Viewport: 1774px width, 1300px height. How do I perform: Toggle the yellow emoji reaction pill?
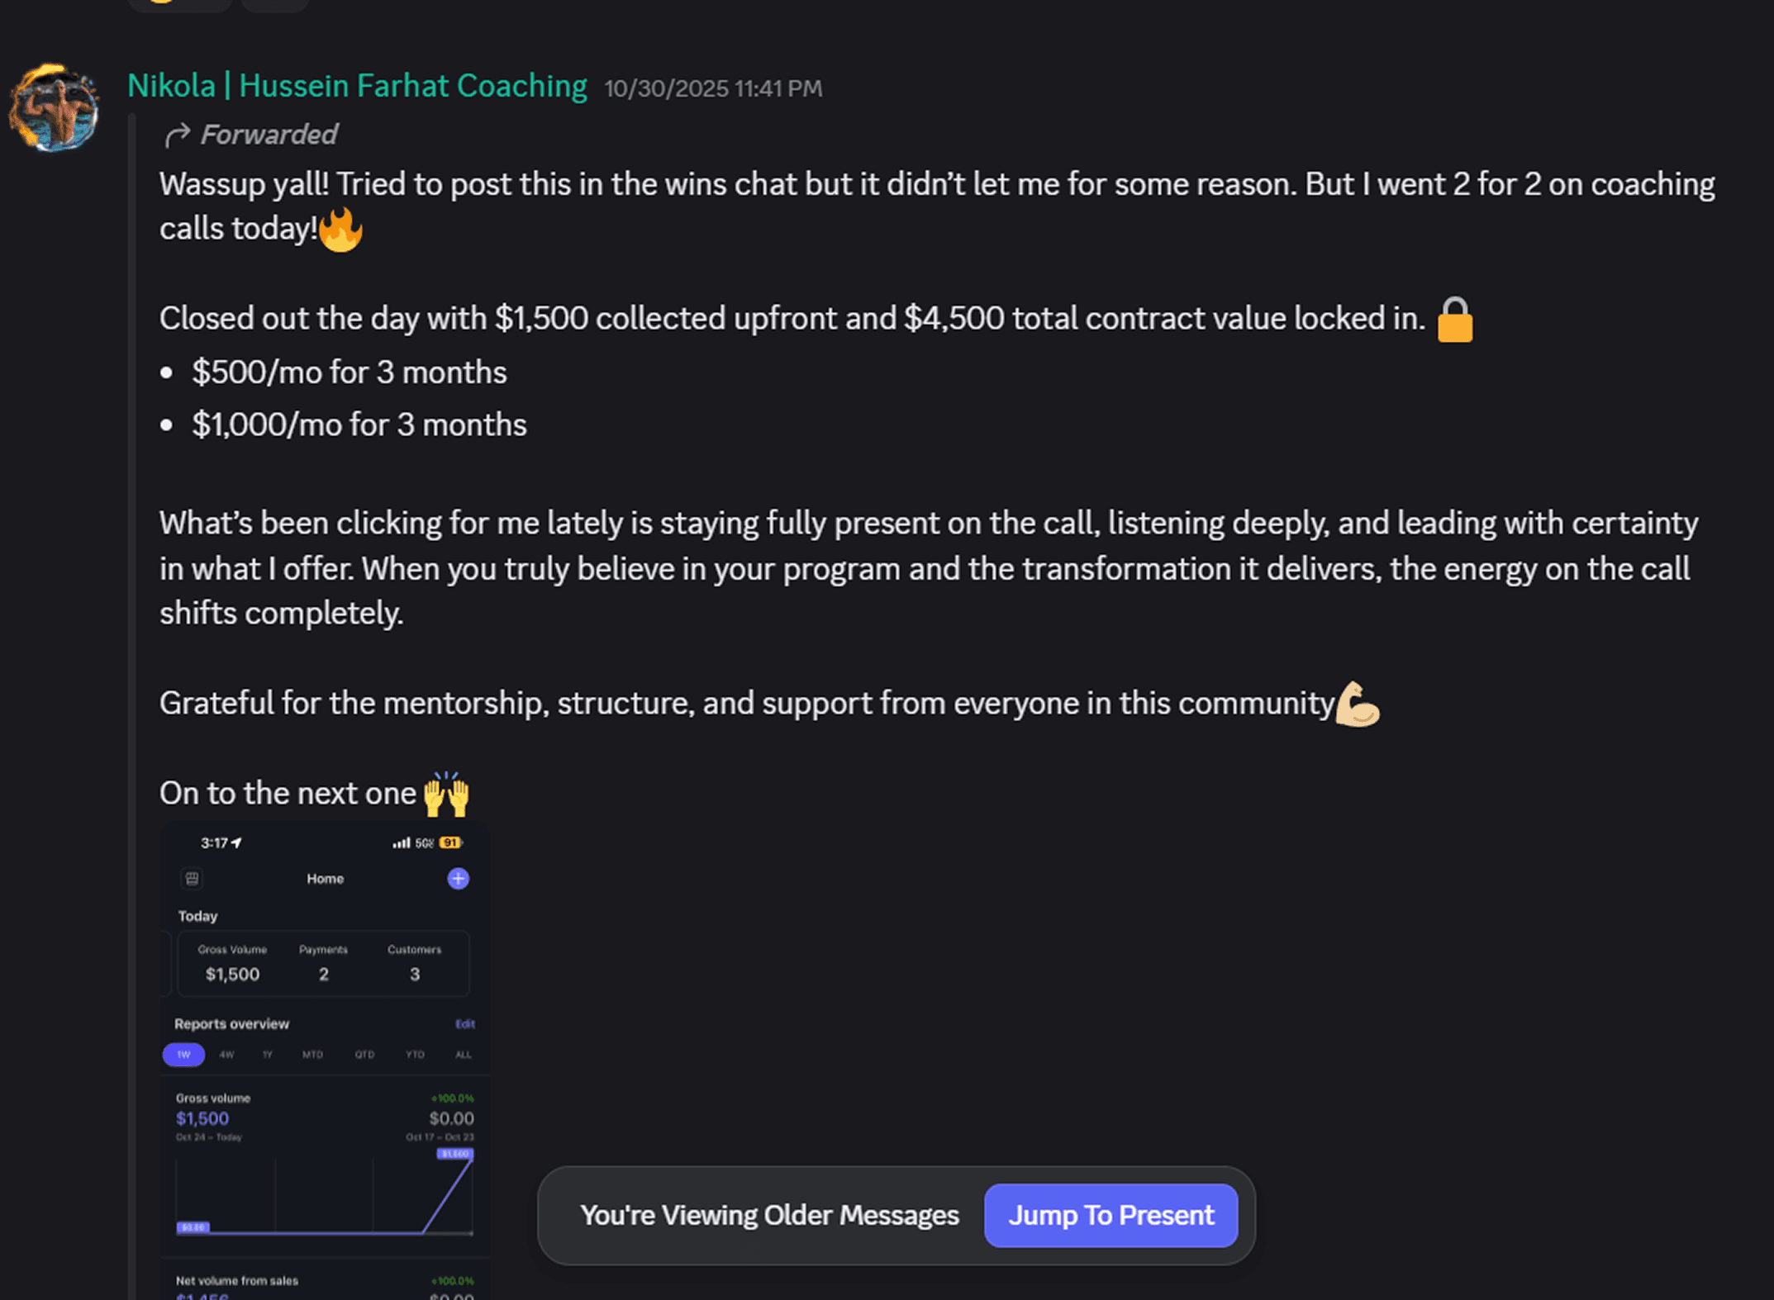click(x=178, y=4)
